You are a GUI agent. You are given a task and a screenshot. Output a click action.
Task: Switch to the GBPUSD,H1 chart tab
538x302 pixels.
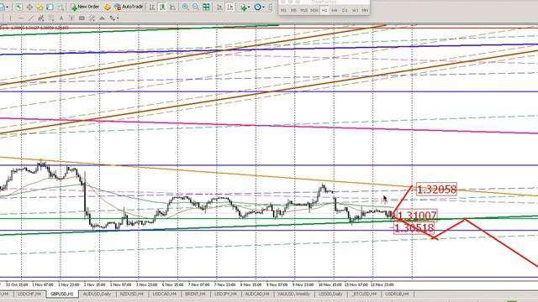click(61, 294)
